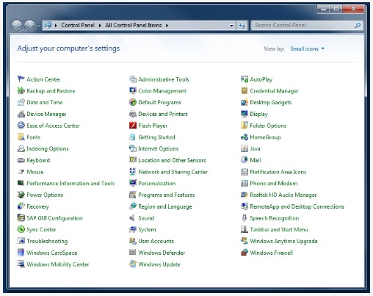The image size is (373, 296).
Task: Open the address bar history dropdown arrow
Action: [231, 25]
